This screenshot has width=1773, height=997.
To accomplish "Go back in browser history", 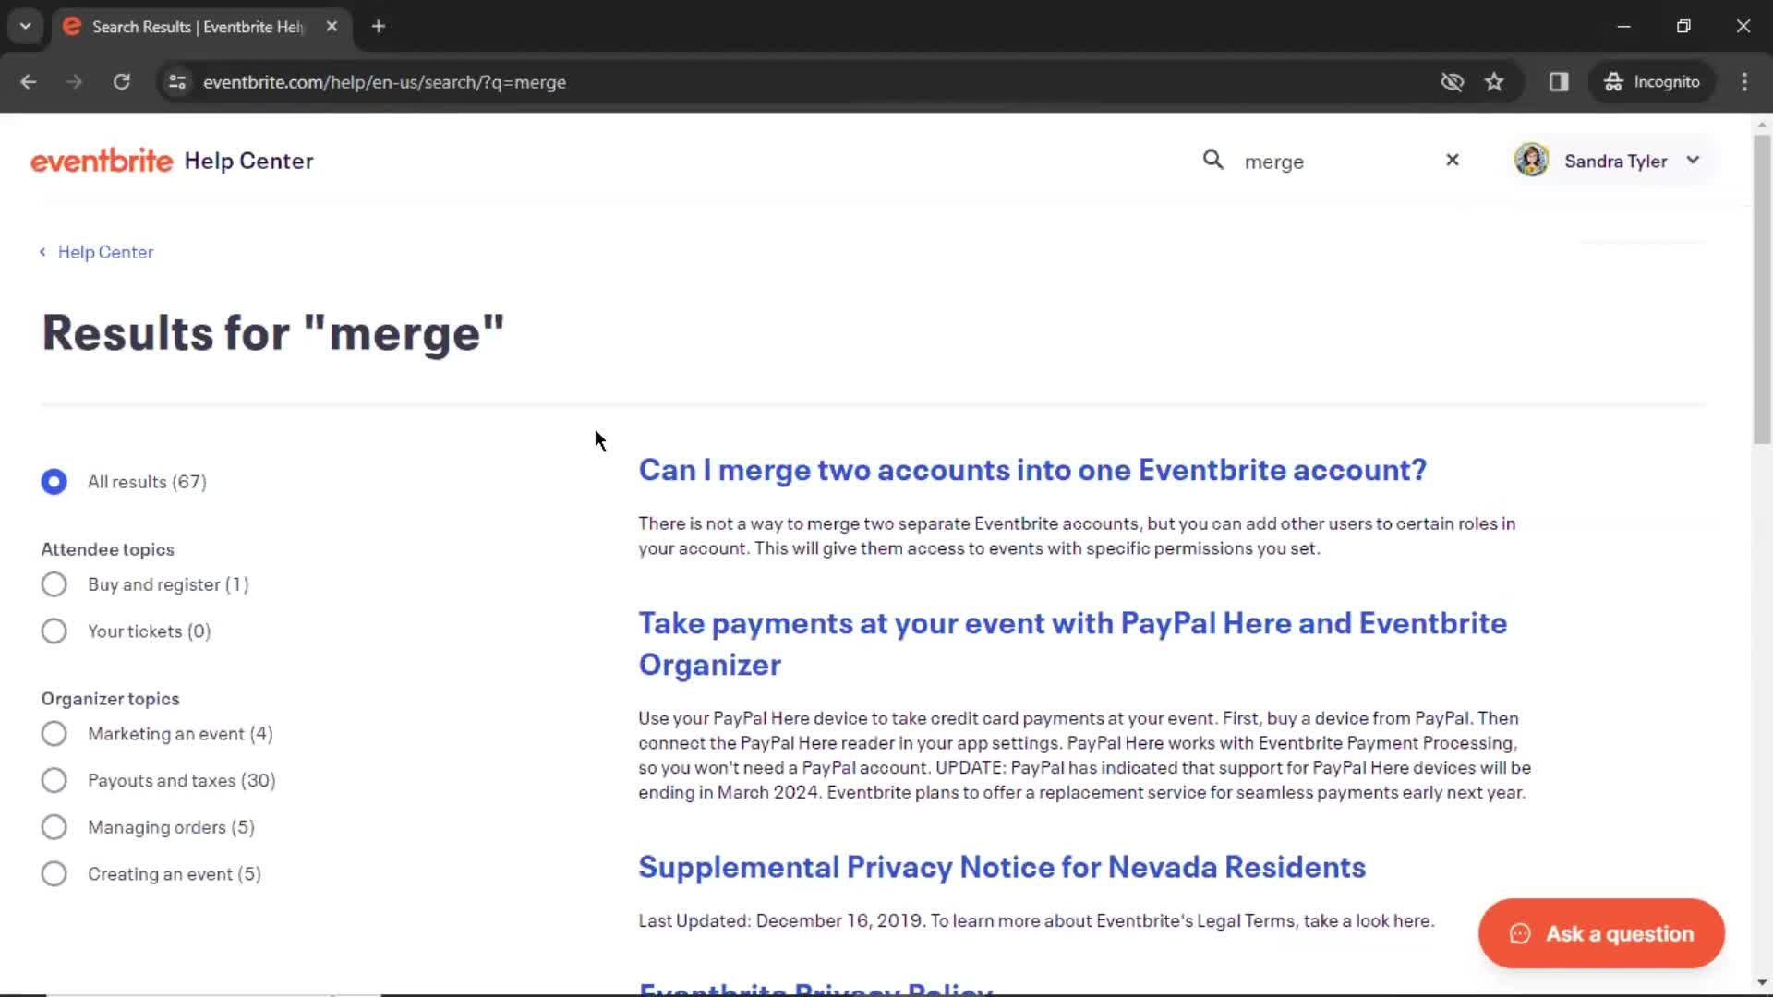I will coord(29,82).
